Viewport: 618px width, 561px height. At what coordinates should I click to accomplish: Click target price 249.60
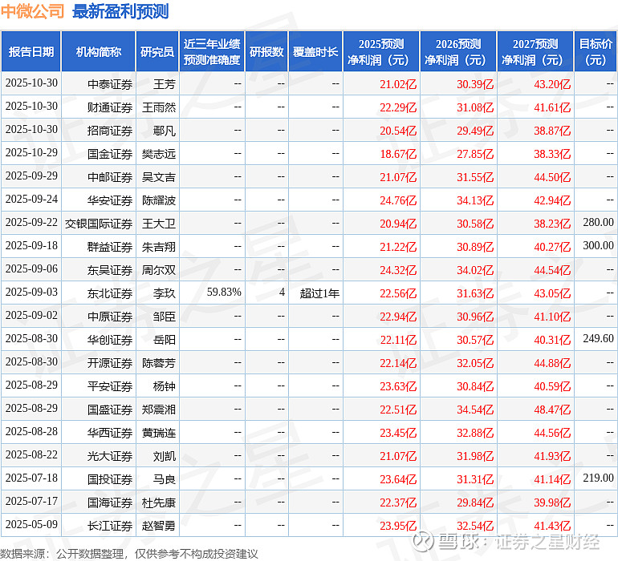(x=598, y=338)
